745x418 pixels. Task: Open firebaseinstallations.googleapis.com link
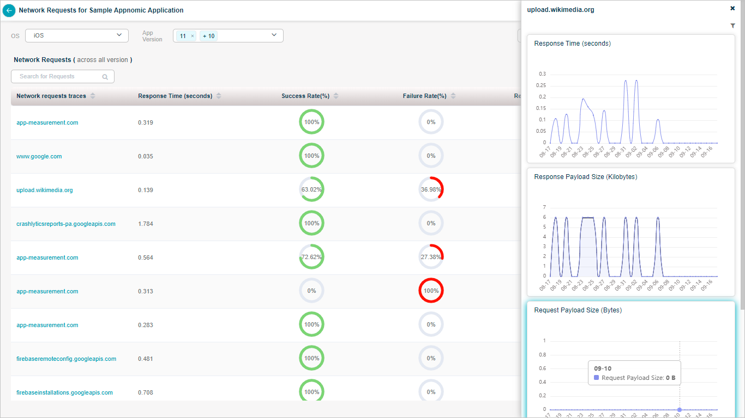(x=64, y=392)
